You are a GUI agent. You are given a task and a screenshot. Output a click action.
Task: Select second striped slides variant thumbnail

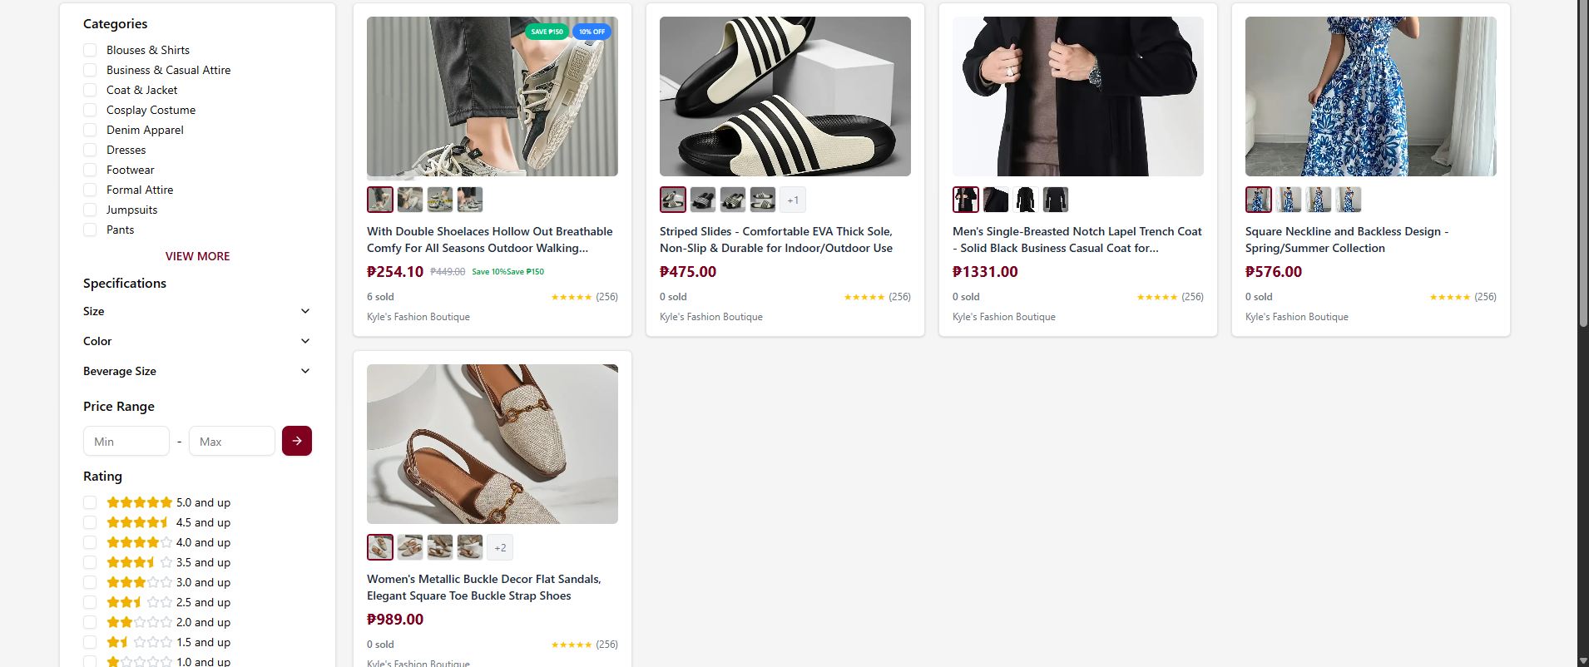pyautogui.click(x=703, y=200)
